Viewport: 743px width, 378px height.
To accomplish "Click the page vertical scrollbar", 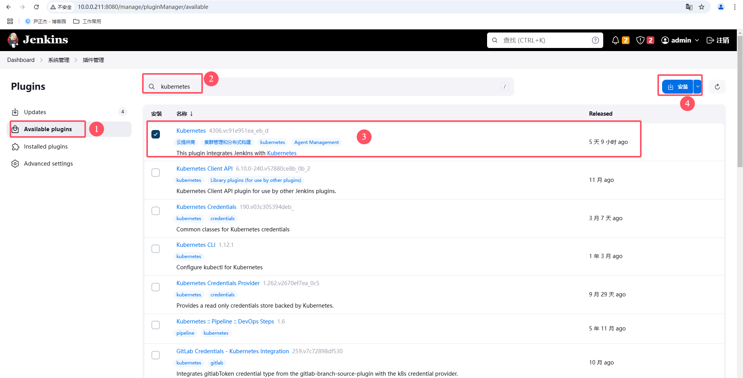I will tap(740, 101).
